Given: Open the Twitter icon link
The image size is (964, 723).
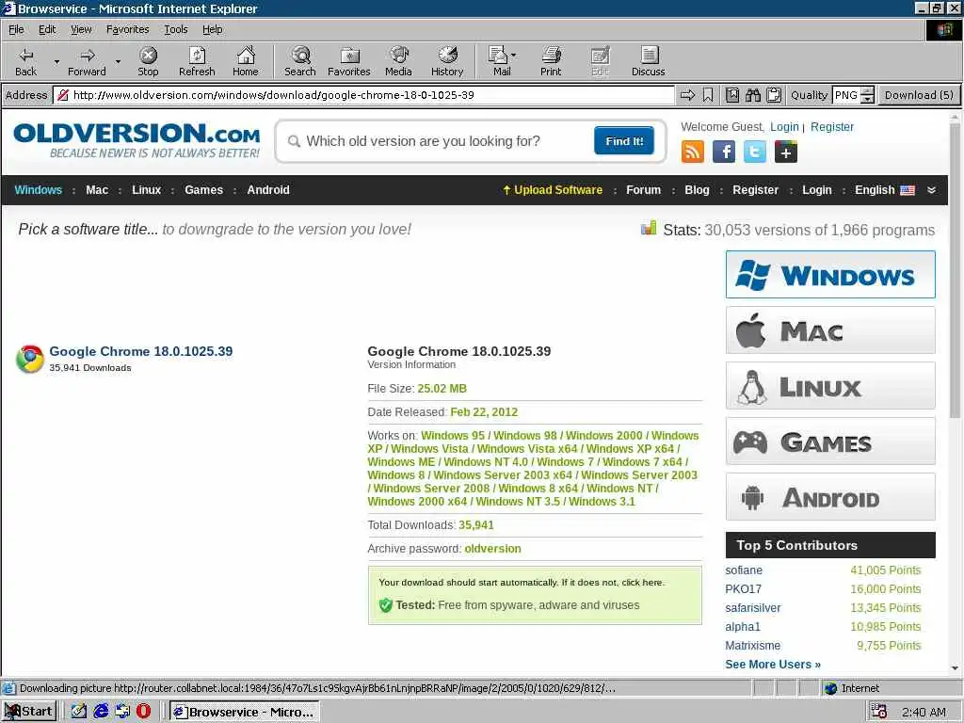Looking at the screenshot, I should [755, 152].
